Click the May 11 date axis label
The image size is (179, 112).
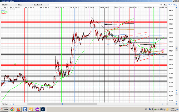(137, 7)
